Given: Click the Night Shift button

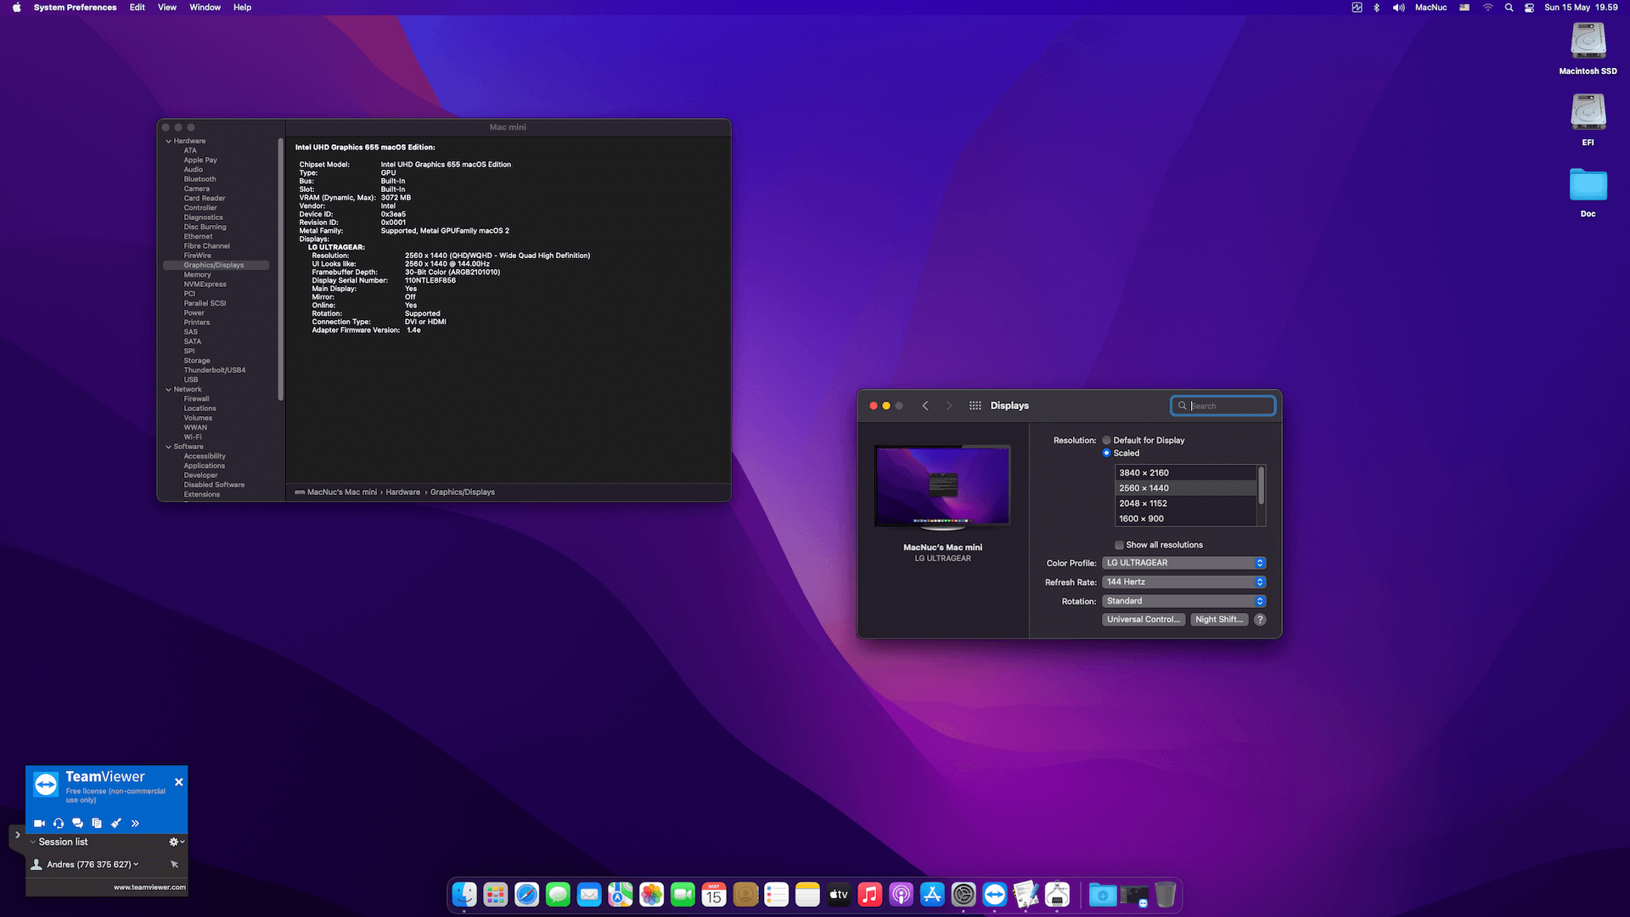Looking at the screenshot, I should point(1218,619).
